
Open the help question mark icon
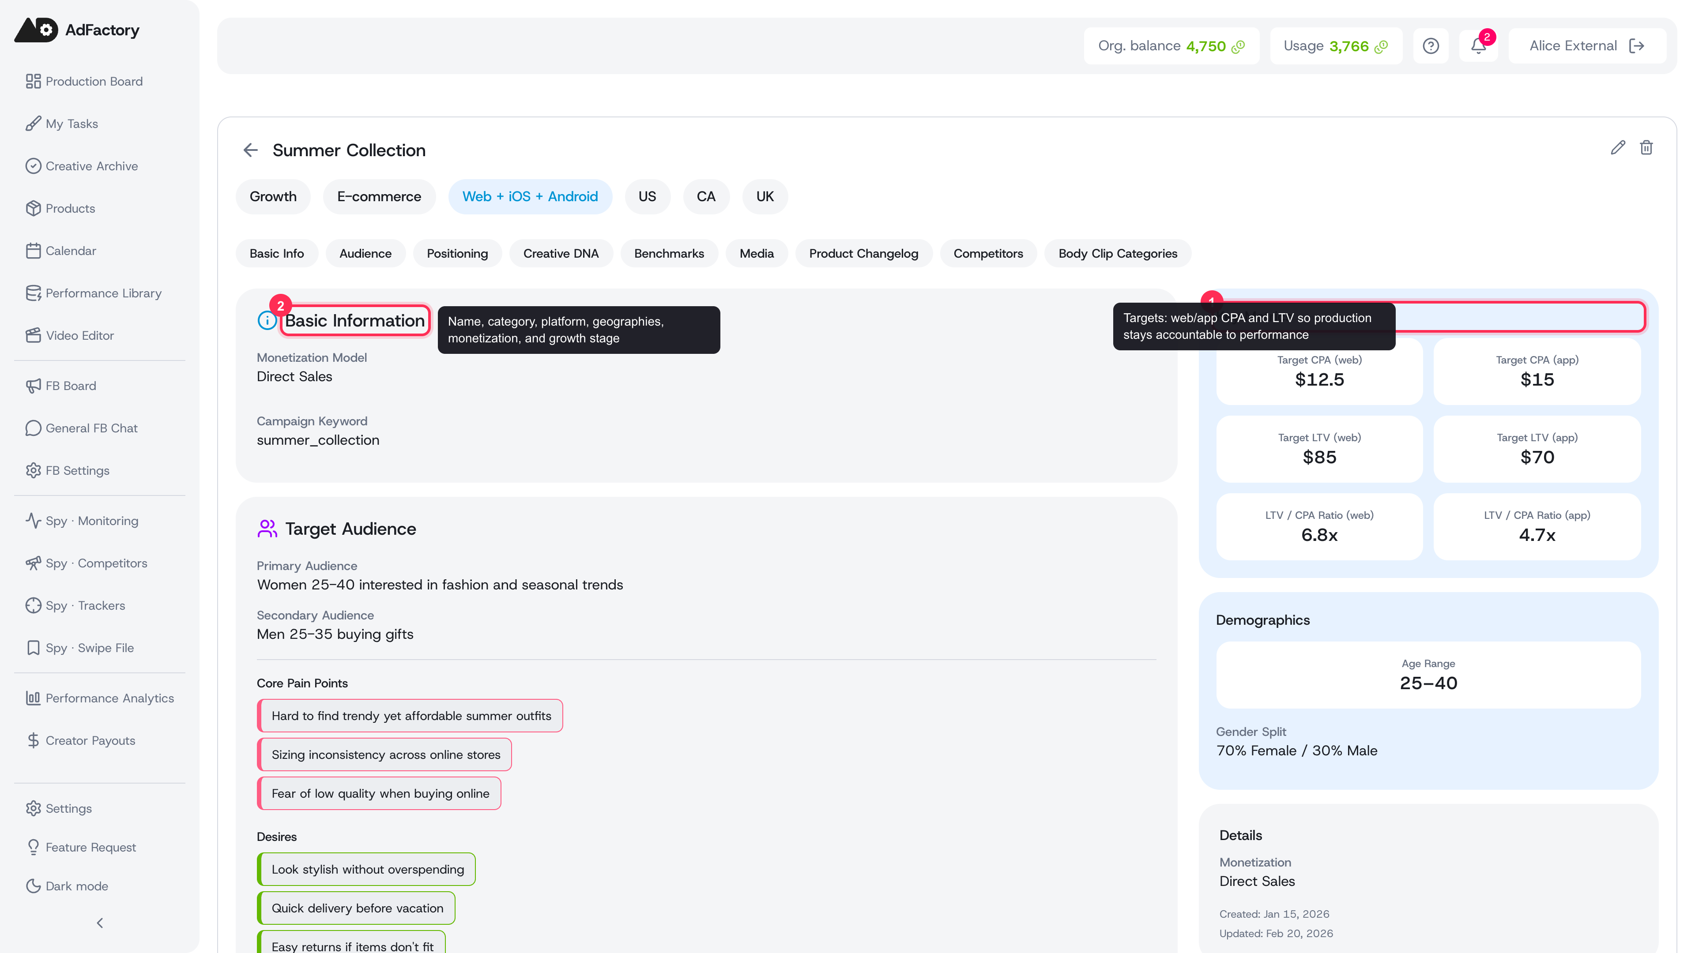tap(1431, 46)
